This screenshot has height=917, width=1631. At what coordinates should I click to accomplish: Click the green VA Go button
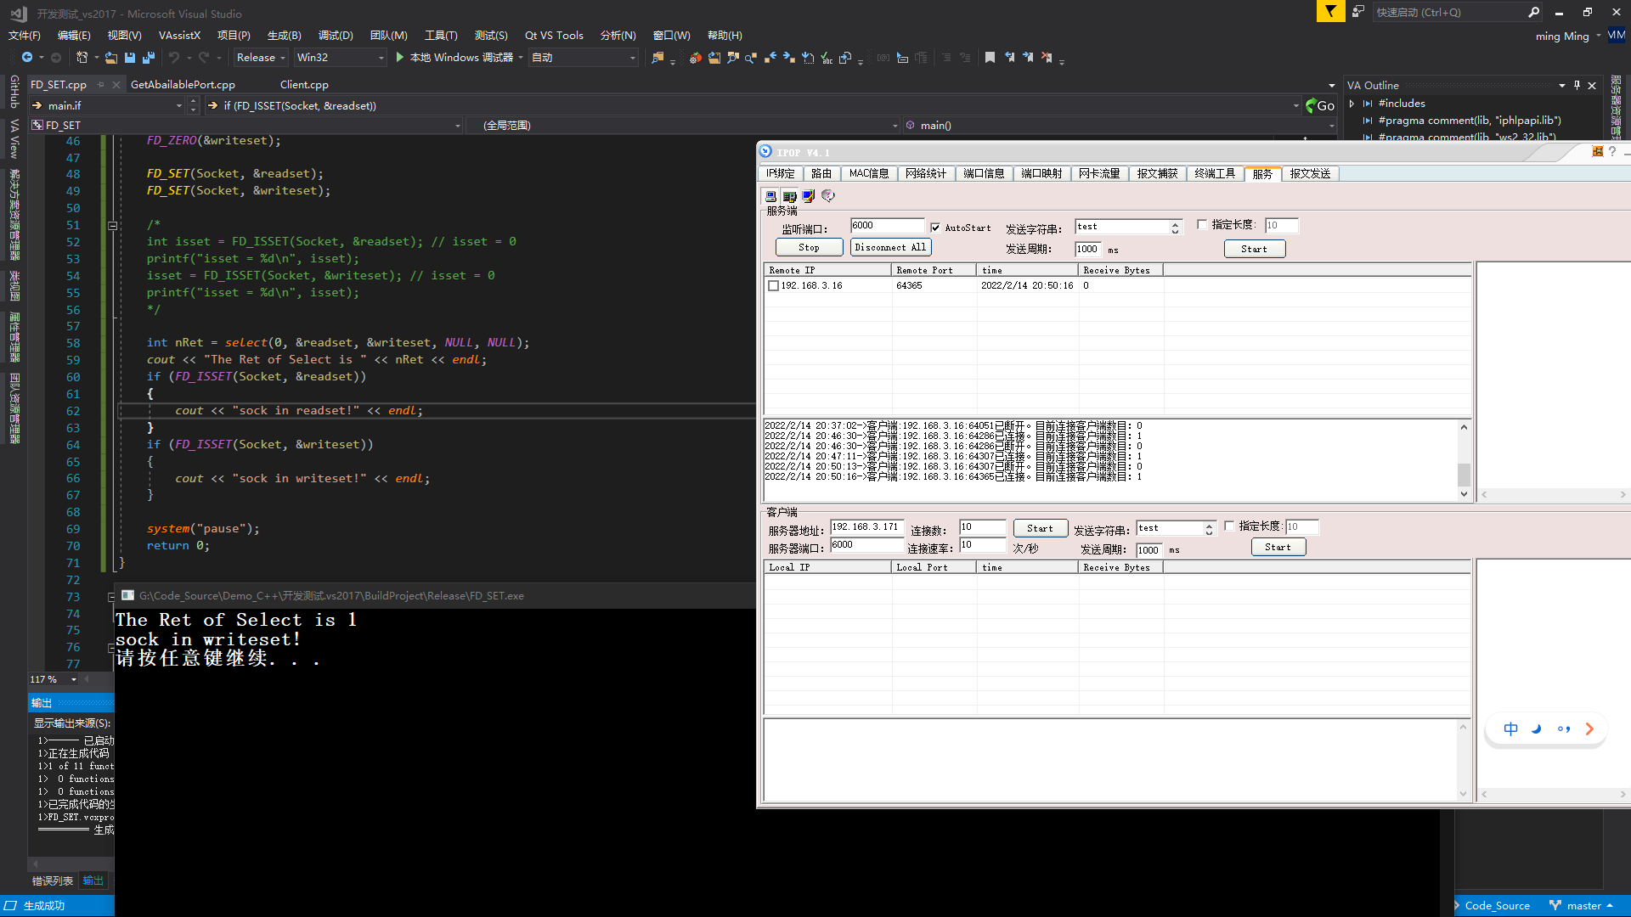point(1320,105)
